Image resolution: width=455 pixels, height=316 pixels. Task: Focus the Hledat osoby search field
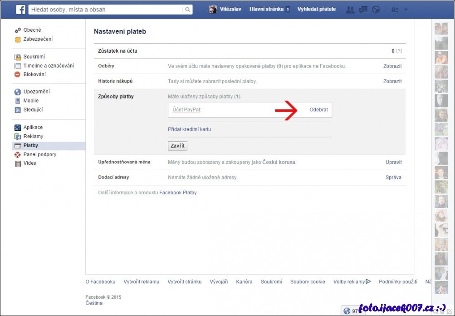click(x=107, y=10)
